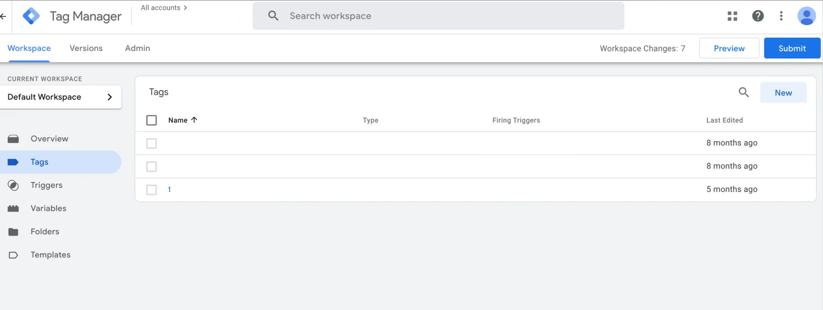Click the Tags sidebar tag icon

tap(13, 162)
